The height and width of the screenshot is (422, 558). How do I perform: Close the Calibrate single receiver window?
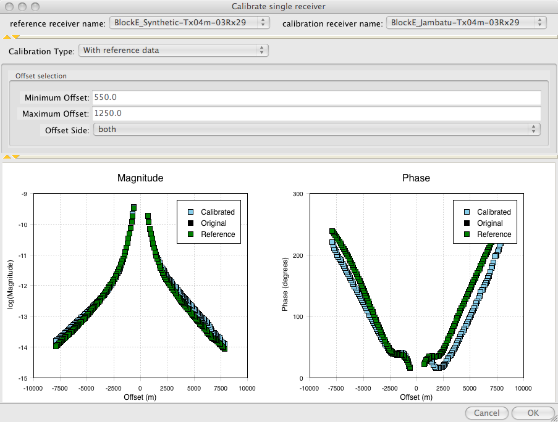(x=9, y=6)
